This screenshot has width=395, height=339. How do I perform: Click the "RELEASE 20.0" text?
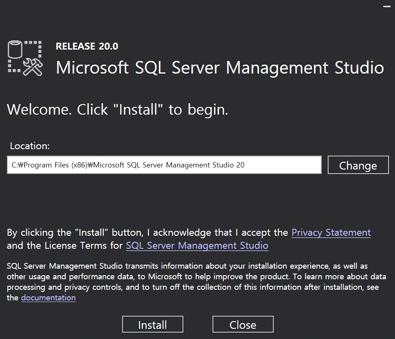87,46
